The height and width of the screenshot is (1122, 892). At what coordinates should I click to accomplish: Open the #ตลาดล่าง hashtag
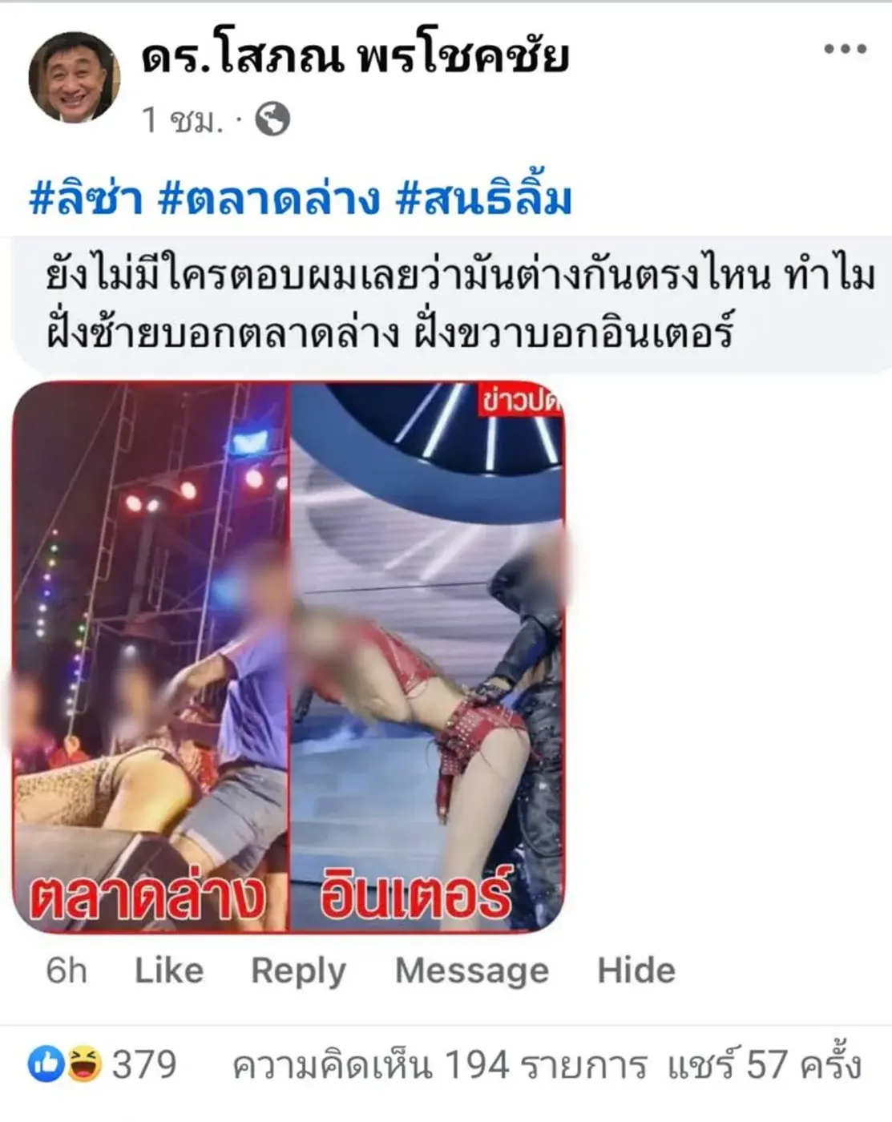point(268,198)
